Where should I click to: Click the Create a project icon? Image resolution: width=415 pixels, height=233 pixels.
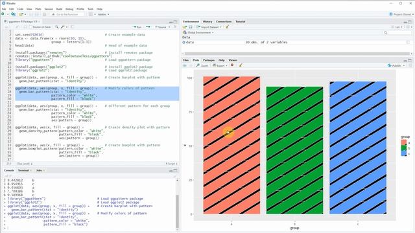tap(13, 14)
